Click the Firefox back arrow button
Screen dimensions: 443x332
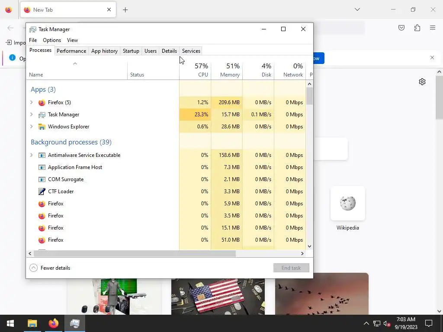pyautogui.click(x=10, y=28)
